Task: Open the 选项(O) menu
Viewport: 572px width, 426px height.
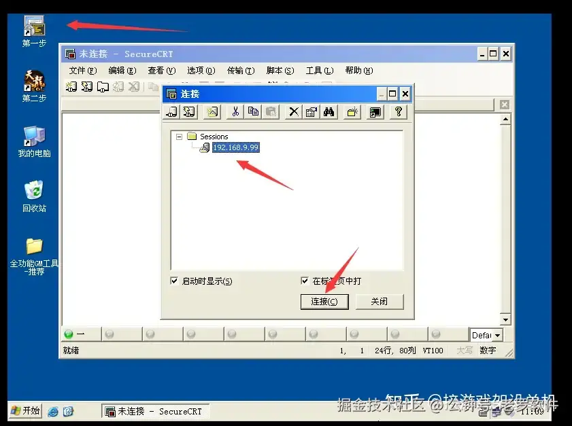Action: tap(201, 71)
